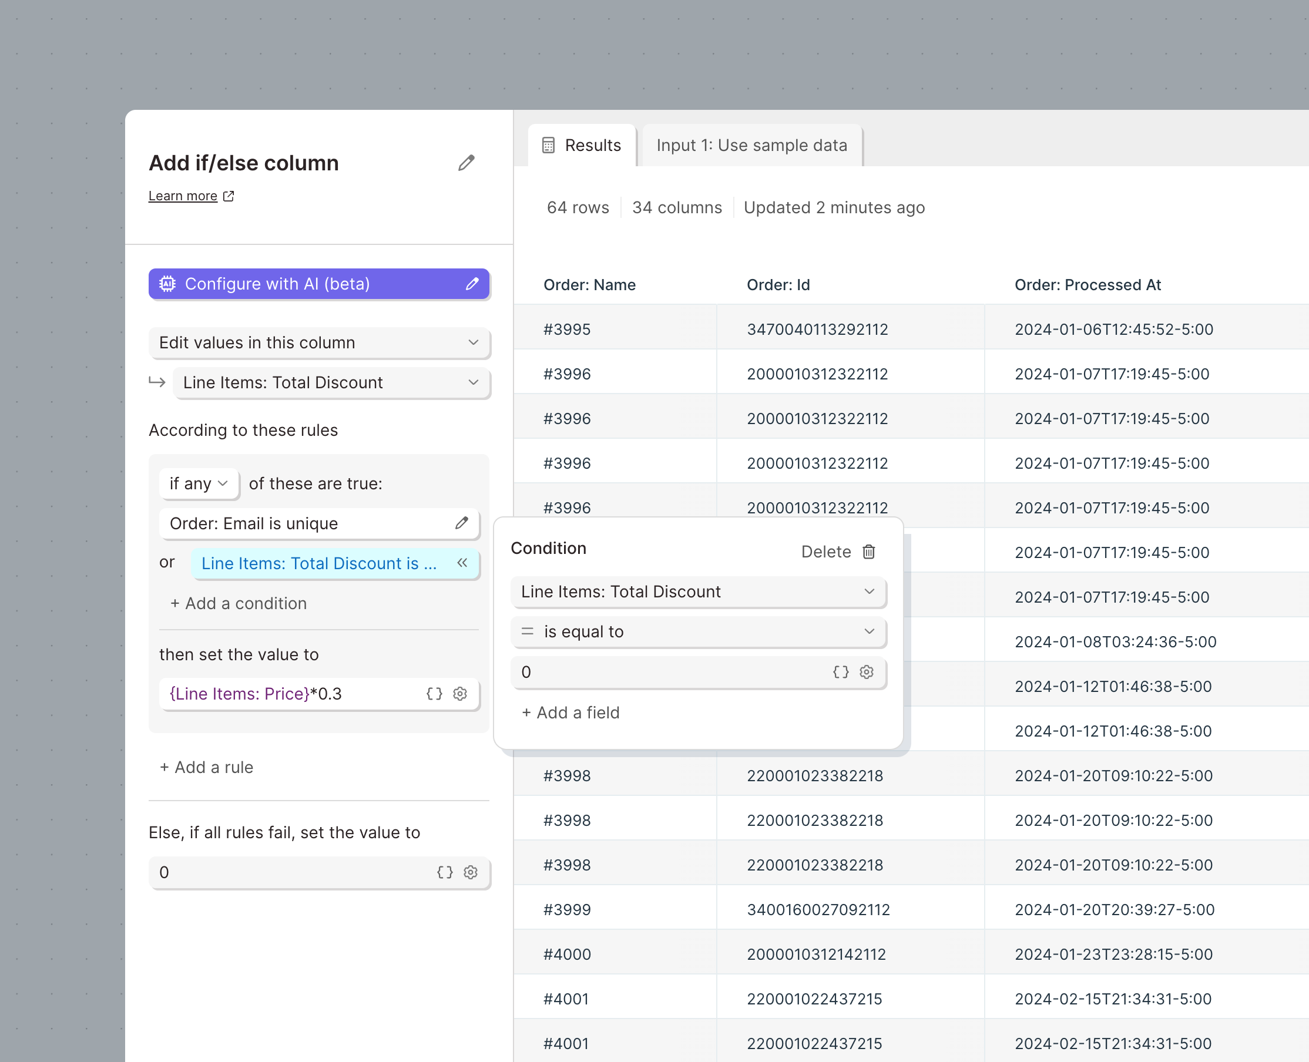The height and width of the screenshot is (1062, 1309).
Task: Click pencil icon on Configure with AI button
Action: pyautogui.click(x=472, y=284)
